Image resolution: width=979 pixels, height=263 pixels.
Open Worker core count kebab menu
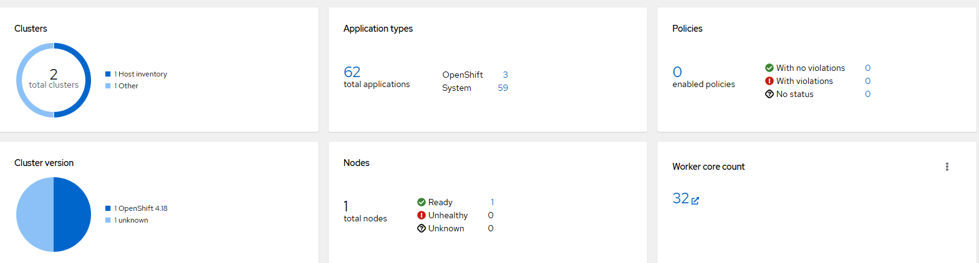pos(947,167)
